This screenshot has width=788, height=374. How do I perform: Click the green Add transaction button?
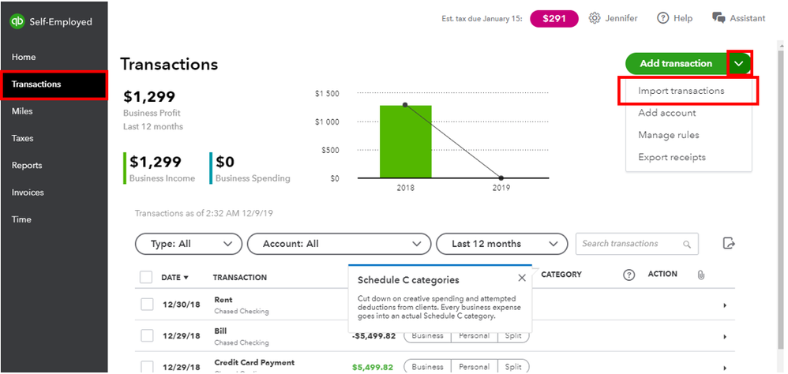click(x=676, y=64)
